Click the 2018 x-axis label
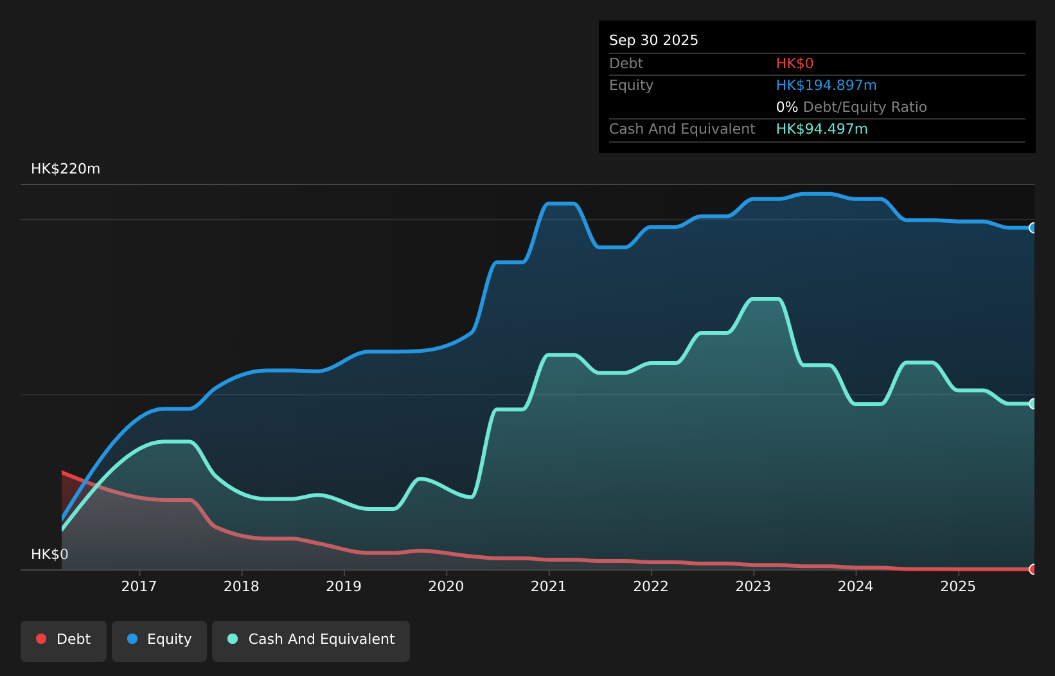This screenshot has height=676, width=1055. coord(242,586)
